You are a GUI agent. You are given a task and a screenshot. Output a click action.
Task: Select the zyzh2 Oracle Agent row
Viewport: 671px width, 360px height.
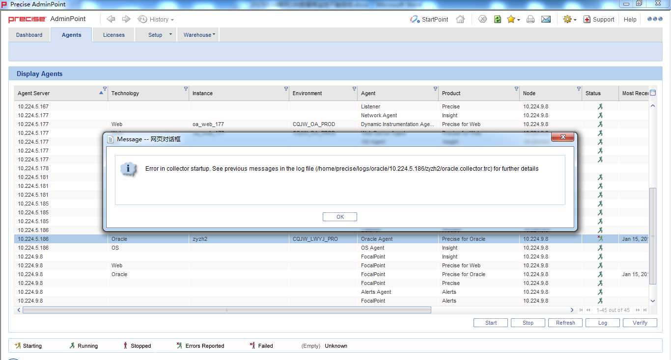tap(332, 239)
